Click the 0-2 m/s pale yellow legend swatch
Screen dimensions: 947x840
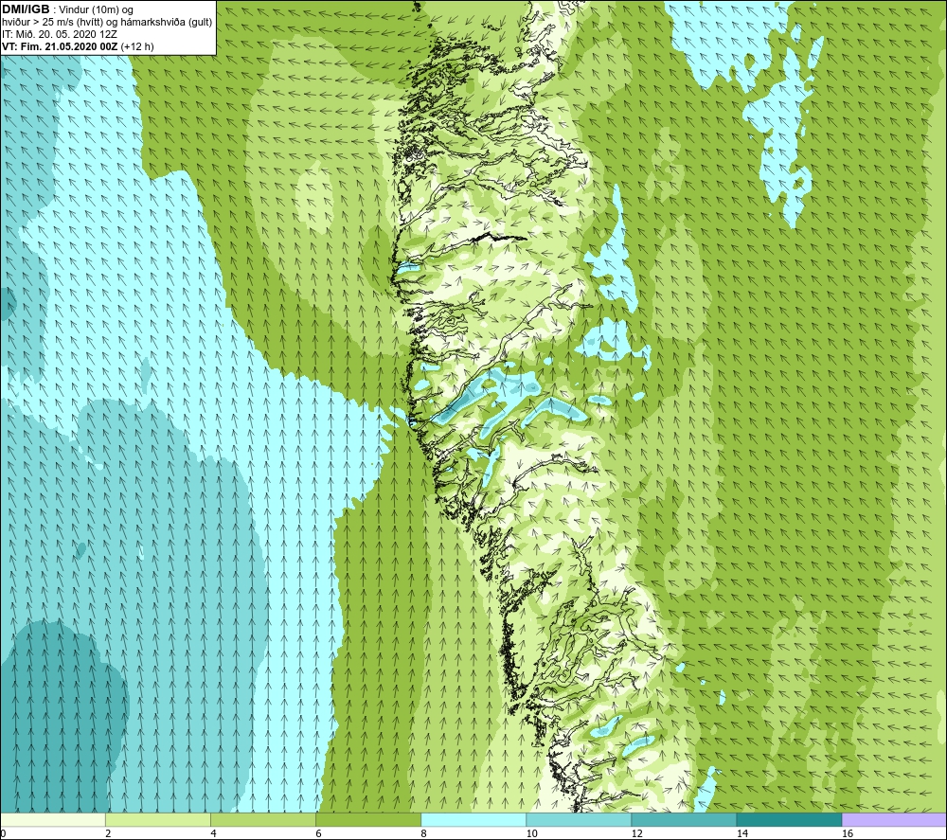pyautogui.click(x=52, y=820)
